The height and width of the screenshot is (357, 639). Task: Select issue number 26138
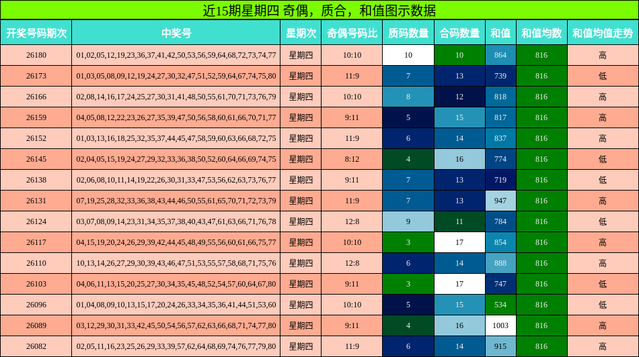tap(36, 180)
